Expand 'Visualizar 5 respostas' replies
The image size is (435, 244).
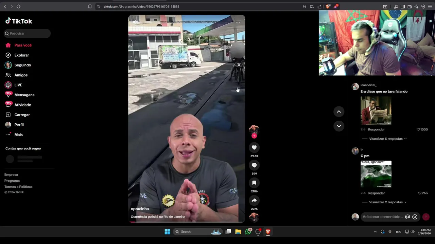(388, 139)
